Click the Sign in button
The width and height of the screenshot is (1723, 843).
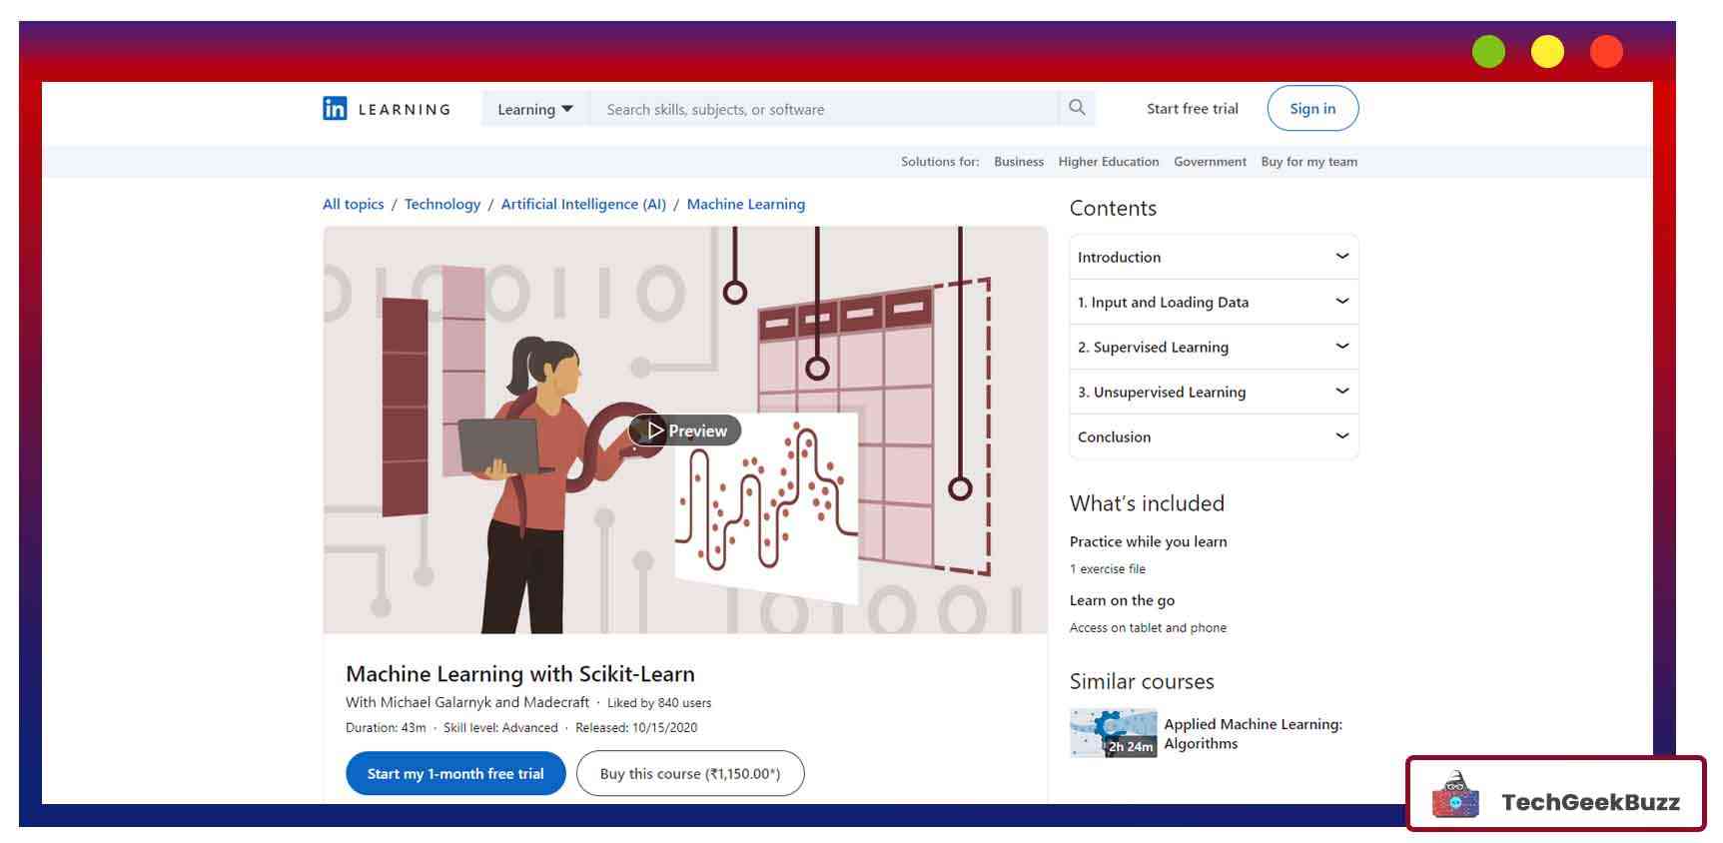[1311, 108]
